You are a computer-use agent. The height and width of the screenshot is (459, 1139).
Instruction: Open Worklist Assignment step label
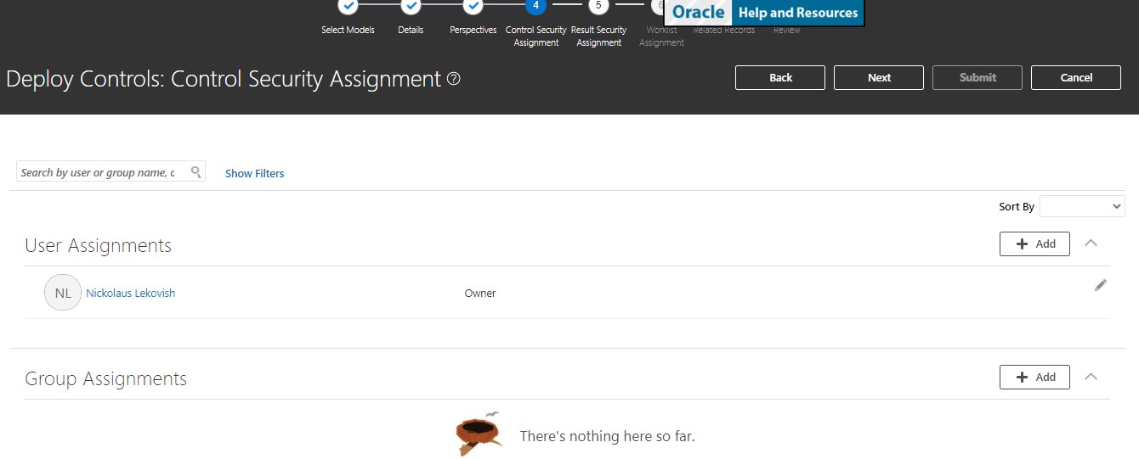click(x=661, y=36)
